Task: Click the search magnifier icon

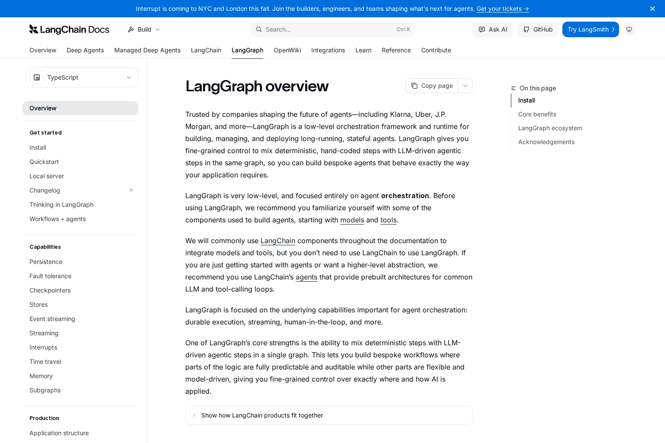Action: 259,29
